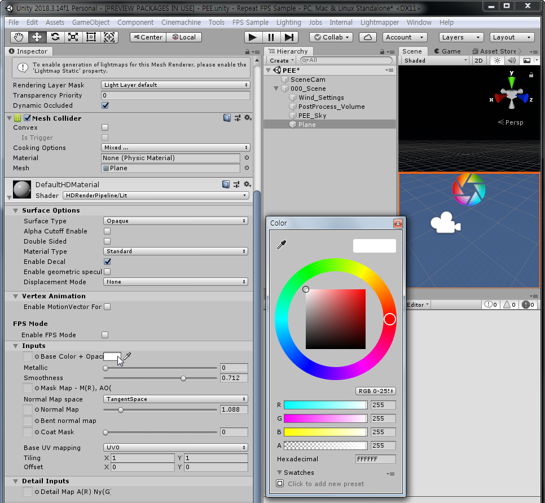This screenshot has width=545, height=503.
Task: Toggle scene lighting in Scene view
Action: 498,60
